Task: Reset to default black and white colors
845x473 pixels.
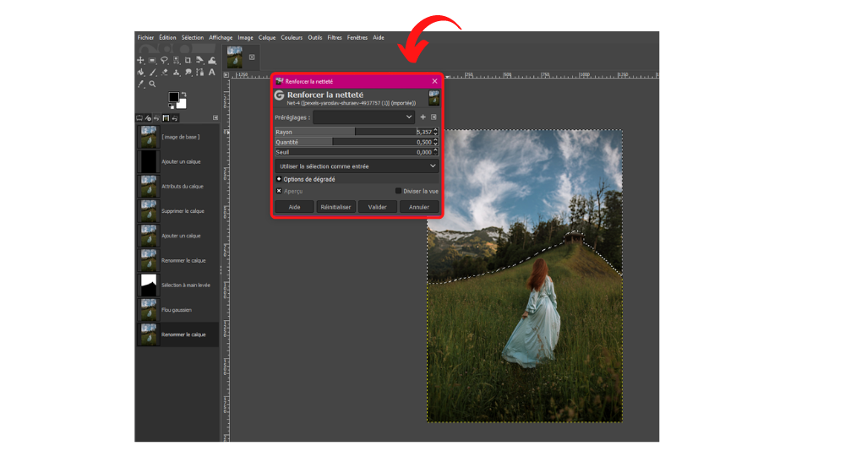Action: click(172, 106)
